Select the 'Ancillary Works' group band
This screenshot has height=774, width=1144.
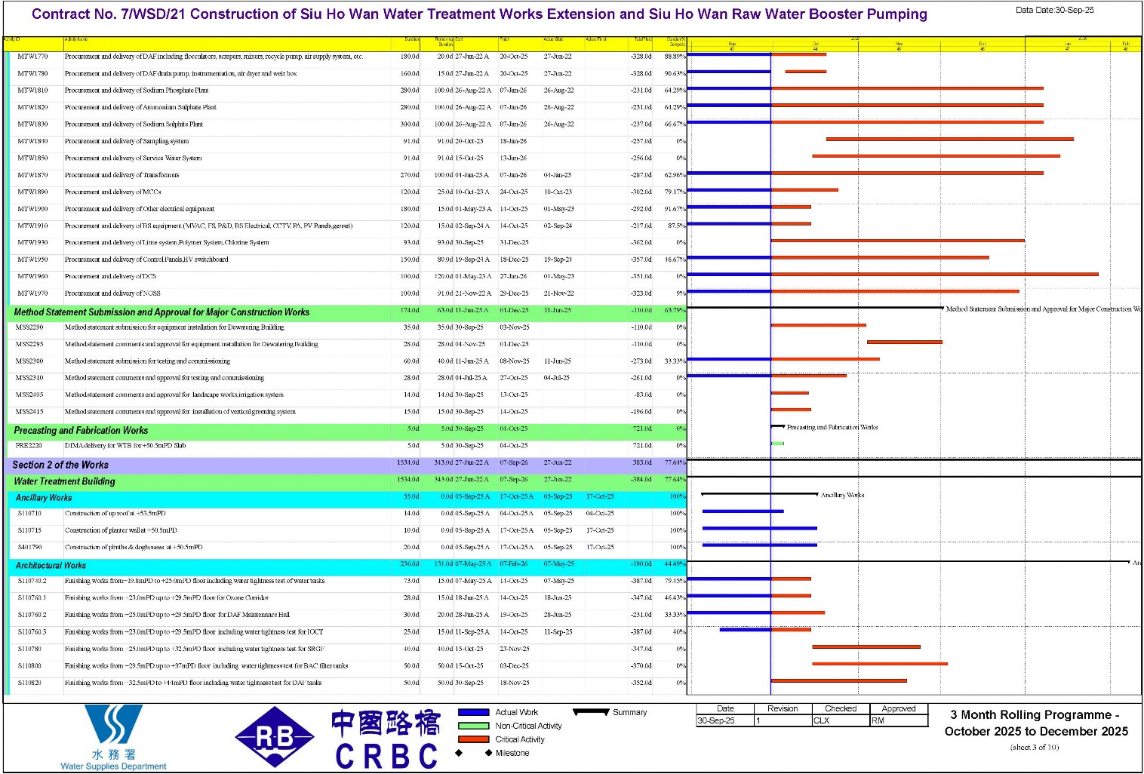349,498
